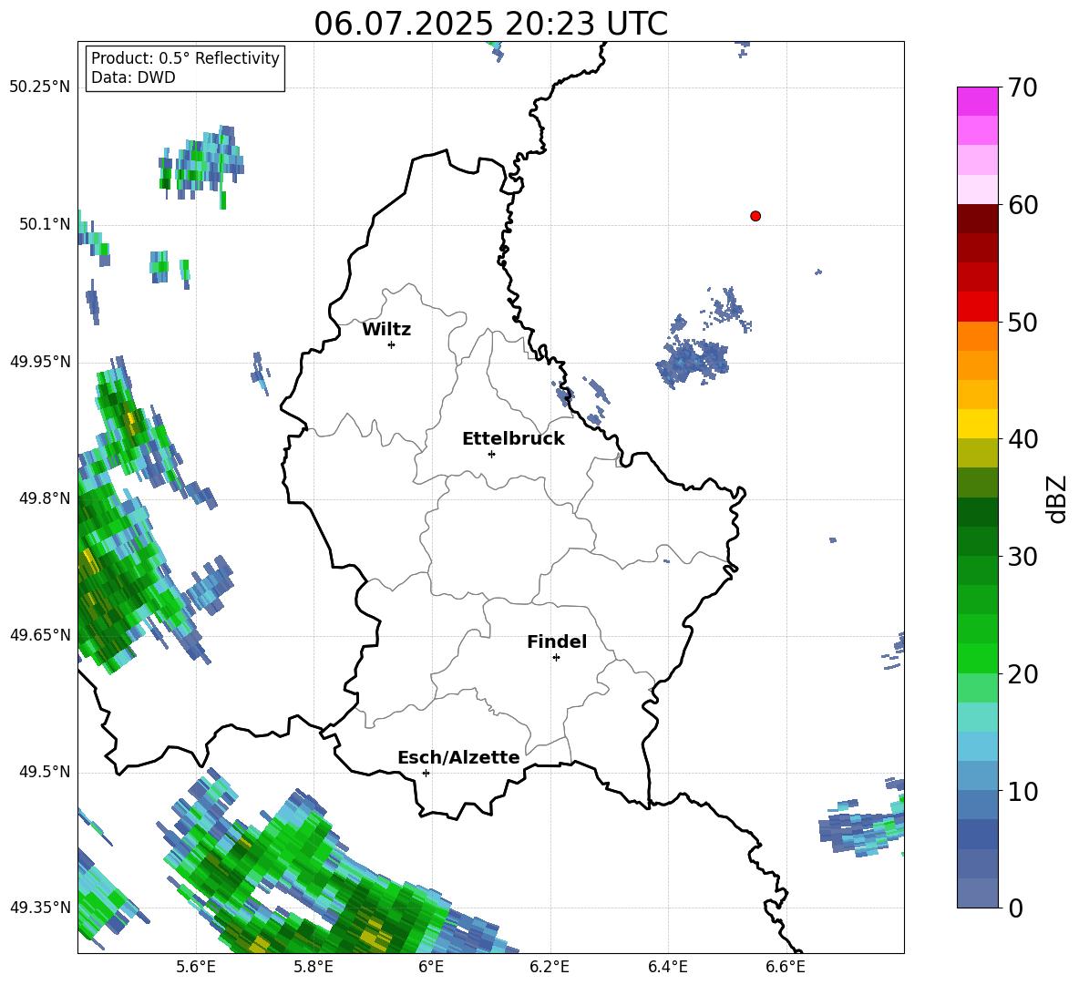The width and height of the screenshot is (1079, 985).
Task: Click the red dot marker on the map
Action: coord(755,216)
